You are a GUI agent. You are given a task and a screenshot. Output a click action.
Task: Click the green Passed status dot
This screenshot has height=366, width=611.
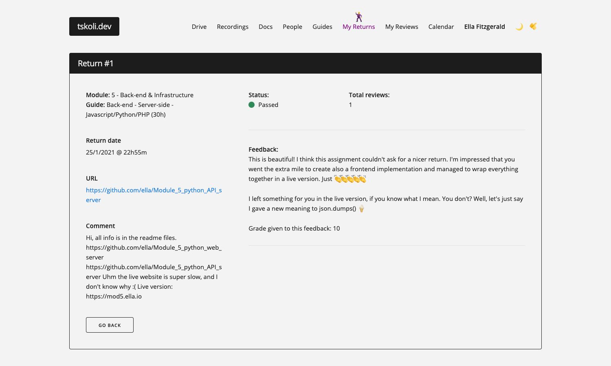point(252,105)
